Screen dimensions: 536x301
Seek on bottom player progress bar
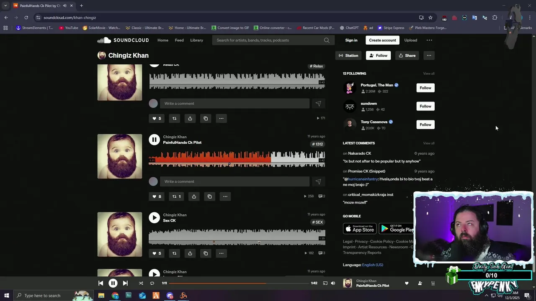(x=238, y=283)
